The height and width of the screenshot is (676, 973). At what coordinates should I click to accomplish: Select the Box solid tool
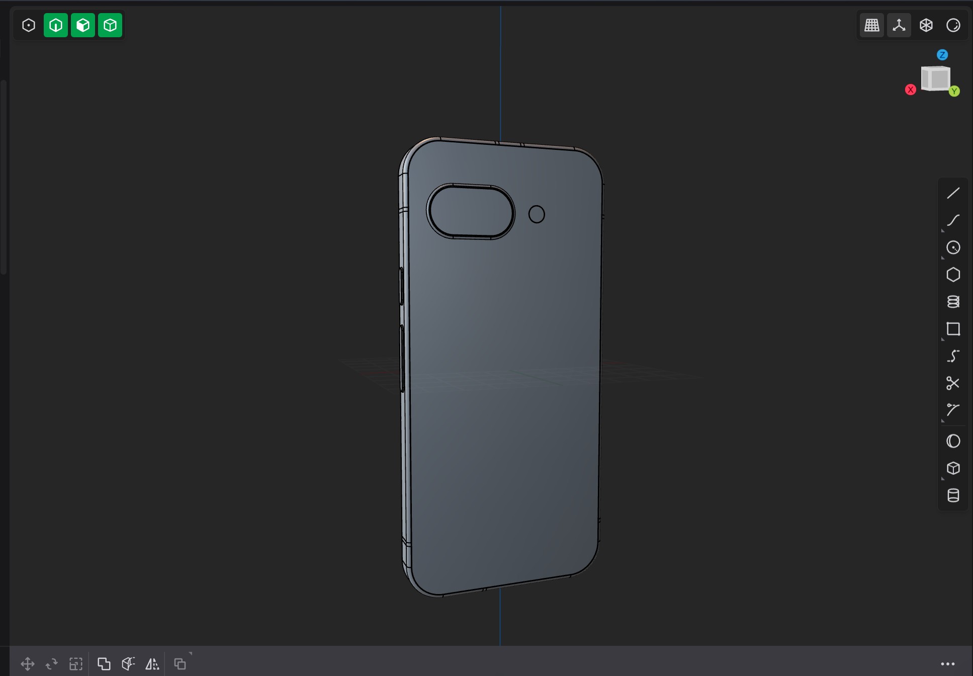[953, 468]
